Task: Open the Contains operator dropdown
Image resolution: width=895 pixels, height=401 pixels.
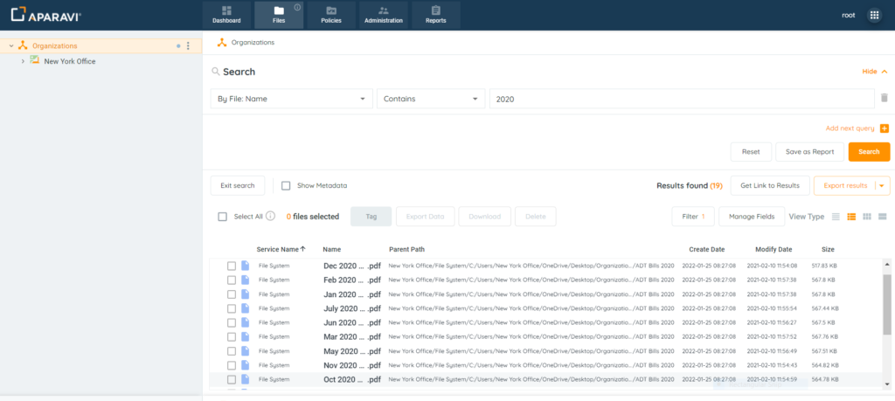Action: (x=430, y=99)
